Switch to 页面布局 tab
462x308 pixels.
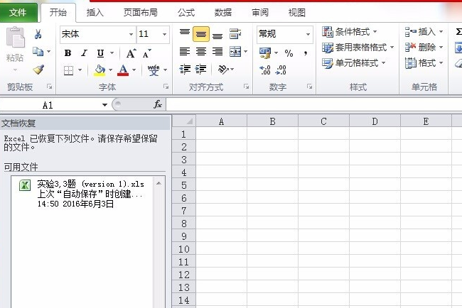click(x=141, y=12)
